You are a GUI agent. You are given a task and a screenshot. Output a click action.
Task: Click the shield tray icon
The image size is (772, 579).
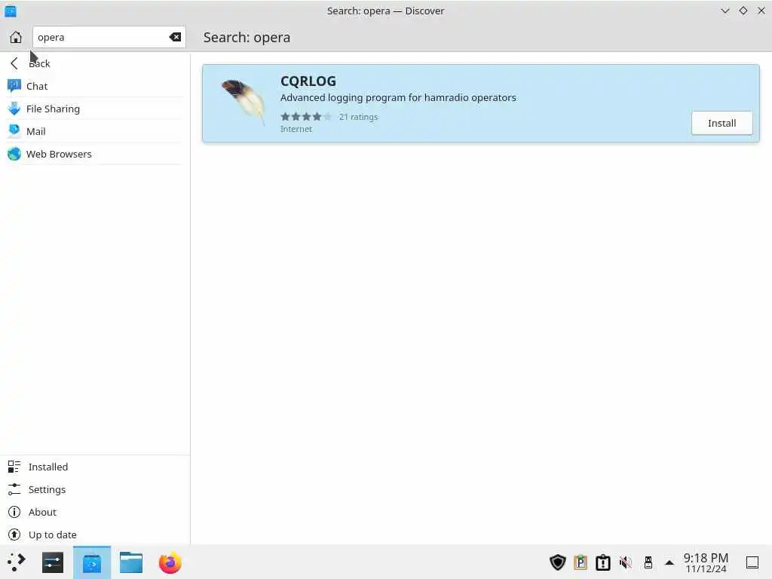pyautogui.click(x=557, y=562)
